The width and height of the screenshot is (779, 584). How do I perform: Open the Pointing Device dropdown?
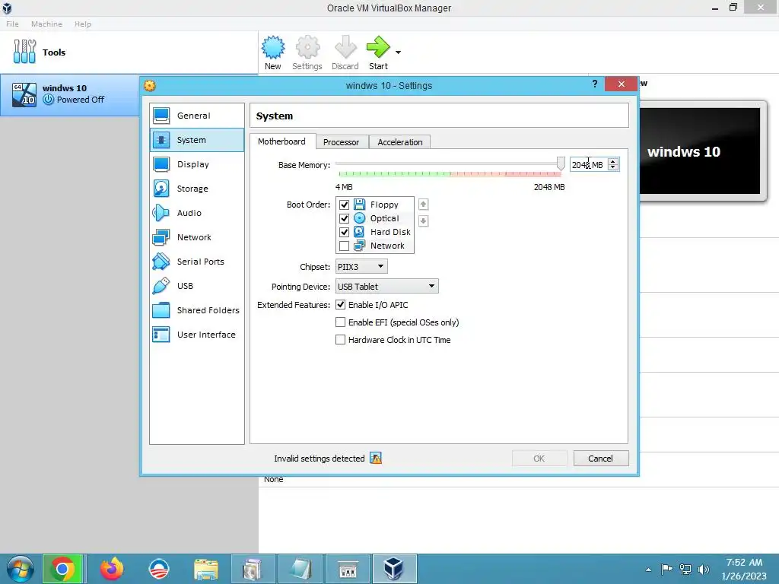point(387,287)
